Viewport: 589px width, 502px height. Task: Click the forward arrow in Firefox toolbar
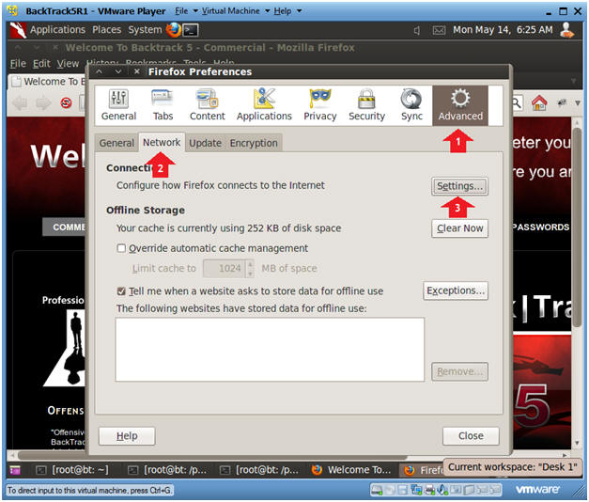point(43,102)
